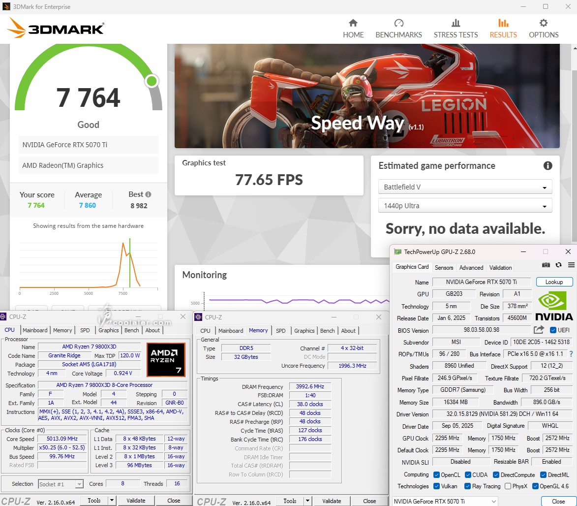Click the NVIDIA logo in GPU-Z
This screenshot has height=506, width=577.
[x=554, y=306]
